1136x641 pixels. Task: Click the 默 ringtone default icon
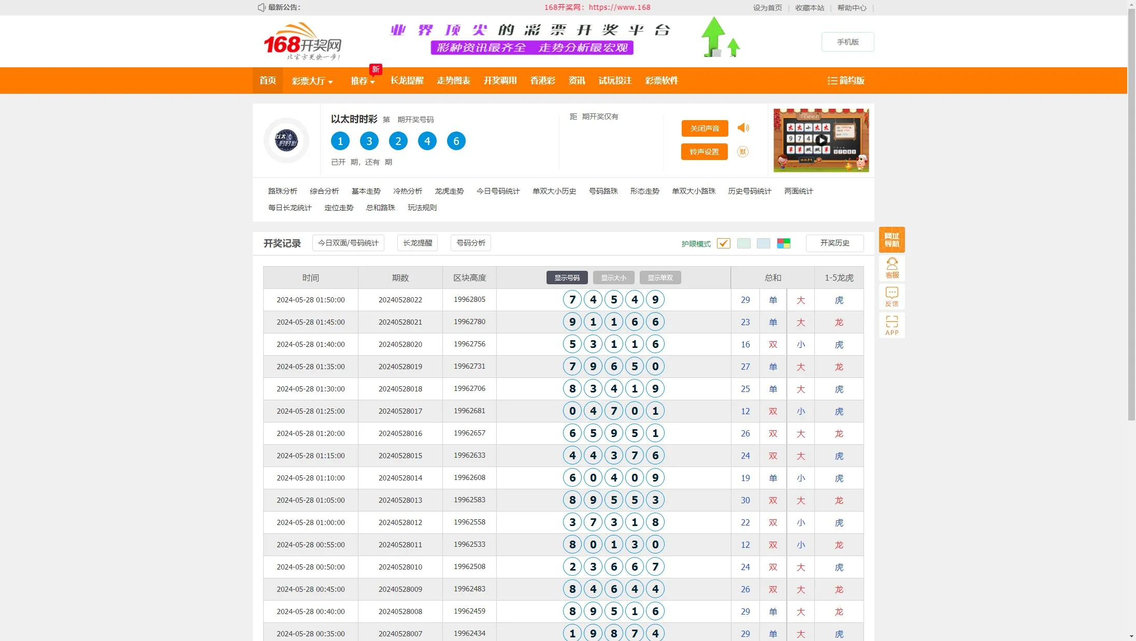coord(743,152)
